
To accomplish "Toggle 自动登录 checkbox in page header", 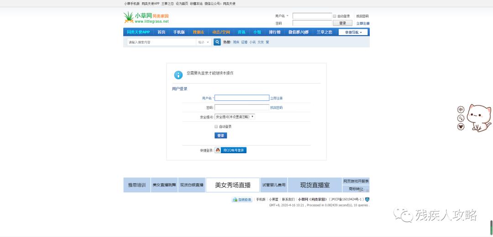I will coord(335,16).
